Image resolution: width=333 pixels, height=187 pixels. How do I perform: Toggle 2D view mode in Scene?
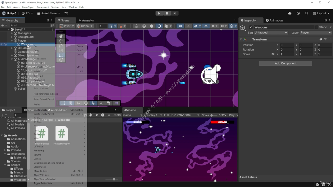click(180, 26)
